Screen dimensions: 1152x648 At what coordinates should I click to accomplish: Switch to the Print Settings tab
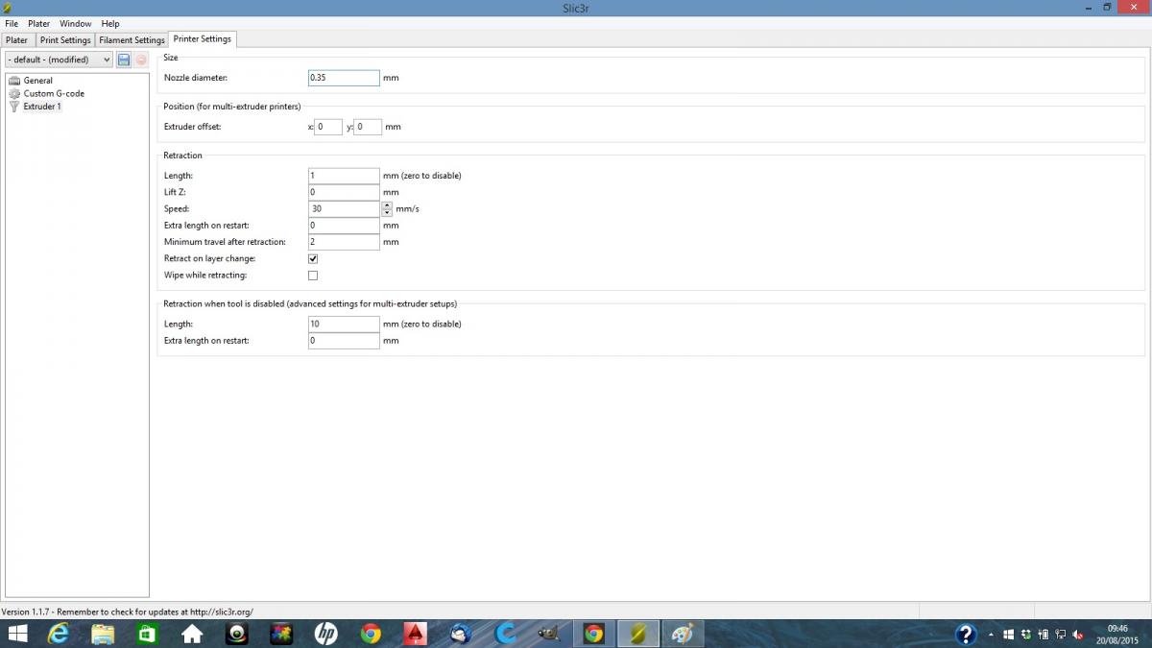point(65,40)
